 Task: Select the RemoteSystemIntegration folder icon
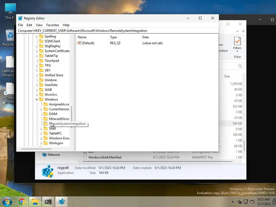(46, 123)
